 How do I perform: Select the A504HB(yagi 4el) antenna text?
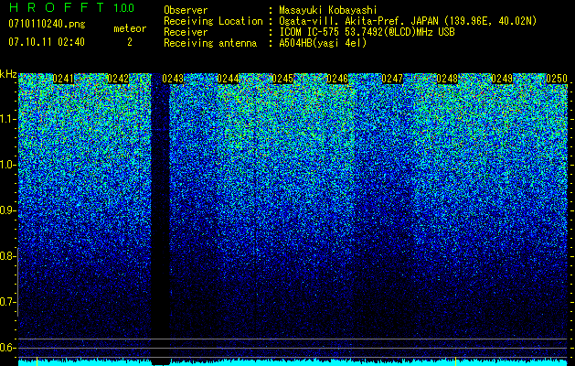[x=323, y=43]
